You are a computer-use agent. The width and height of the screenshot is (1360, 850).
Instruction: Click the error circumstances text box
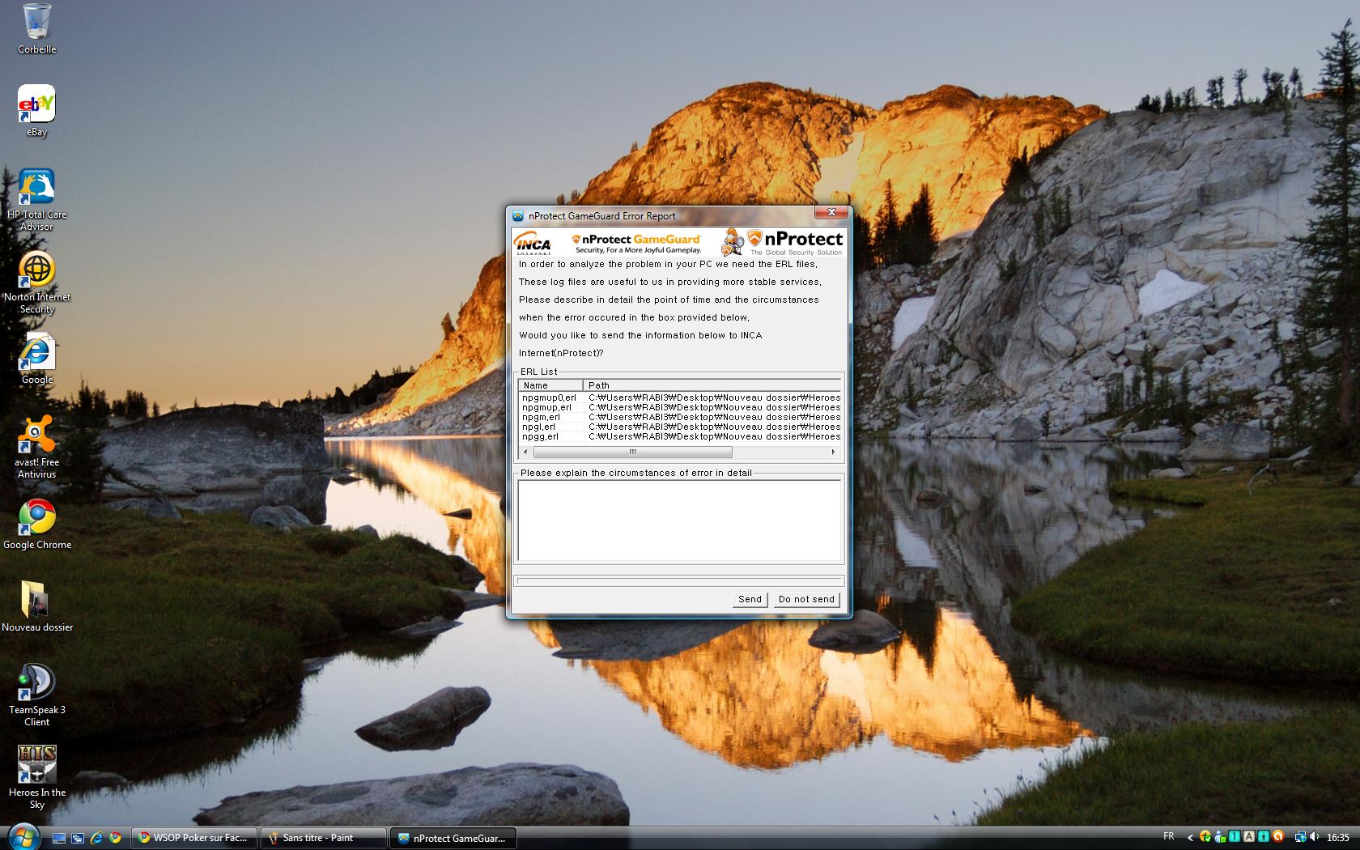[x=679, y=520]
